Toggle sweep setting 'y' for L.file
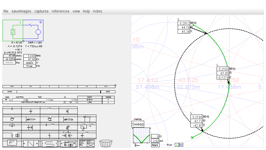This screenshot has height=150, width=266. tap(108, 102)
